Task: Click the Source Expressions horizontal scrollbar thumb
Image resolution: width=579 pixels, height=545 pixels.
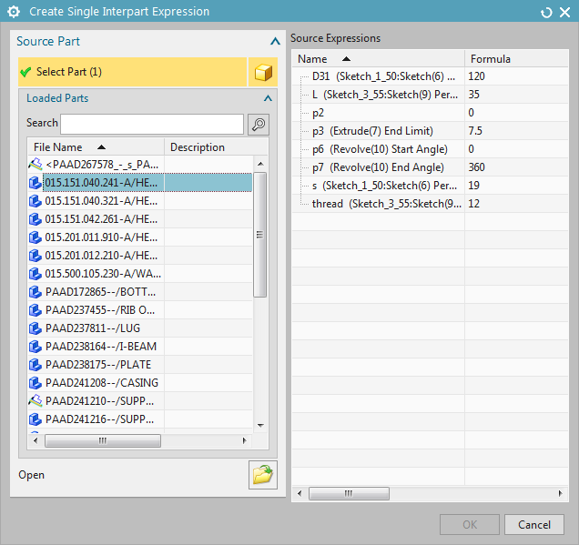Action: coord(349,493)
